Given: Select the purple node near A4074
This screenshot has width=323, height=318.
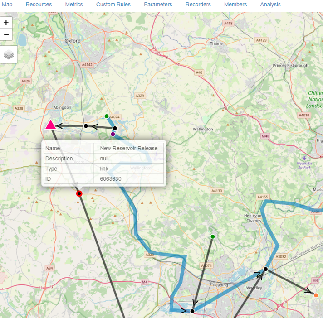Looking at the screenshot, I should pyautogui.click(x=113, y=134).
